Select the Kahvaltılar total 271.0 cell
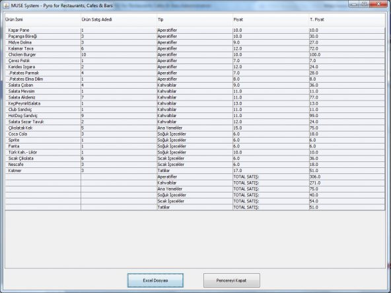The image size is (391, 293). (347, 183)
